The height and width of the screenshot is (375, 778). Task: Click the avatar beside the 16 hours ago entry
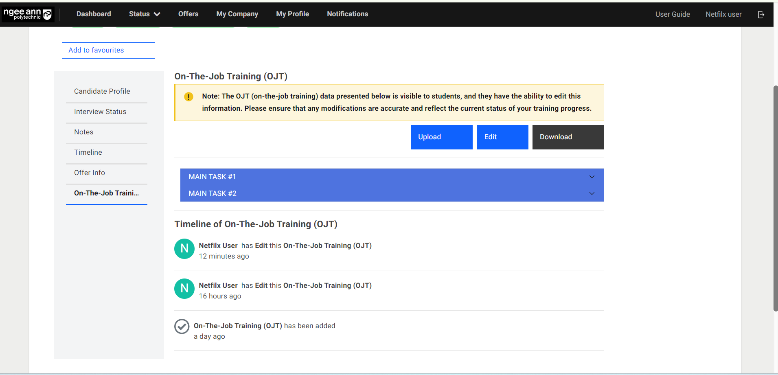tap(184, 289)
